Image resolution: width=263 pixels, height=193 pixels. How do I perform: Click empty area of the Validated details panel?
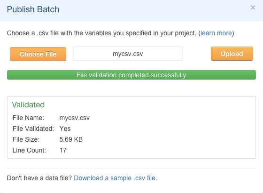click(x=168, y=131)
